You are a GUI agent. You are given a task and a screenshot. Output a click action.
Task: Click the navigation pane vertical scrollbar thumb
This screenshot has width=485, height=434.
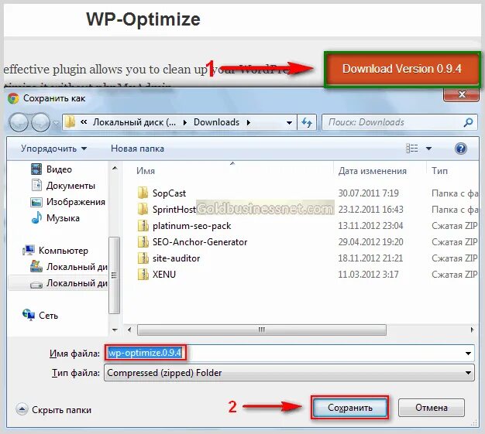coord(115,275)
